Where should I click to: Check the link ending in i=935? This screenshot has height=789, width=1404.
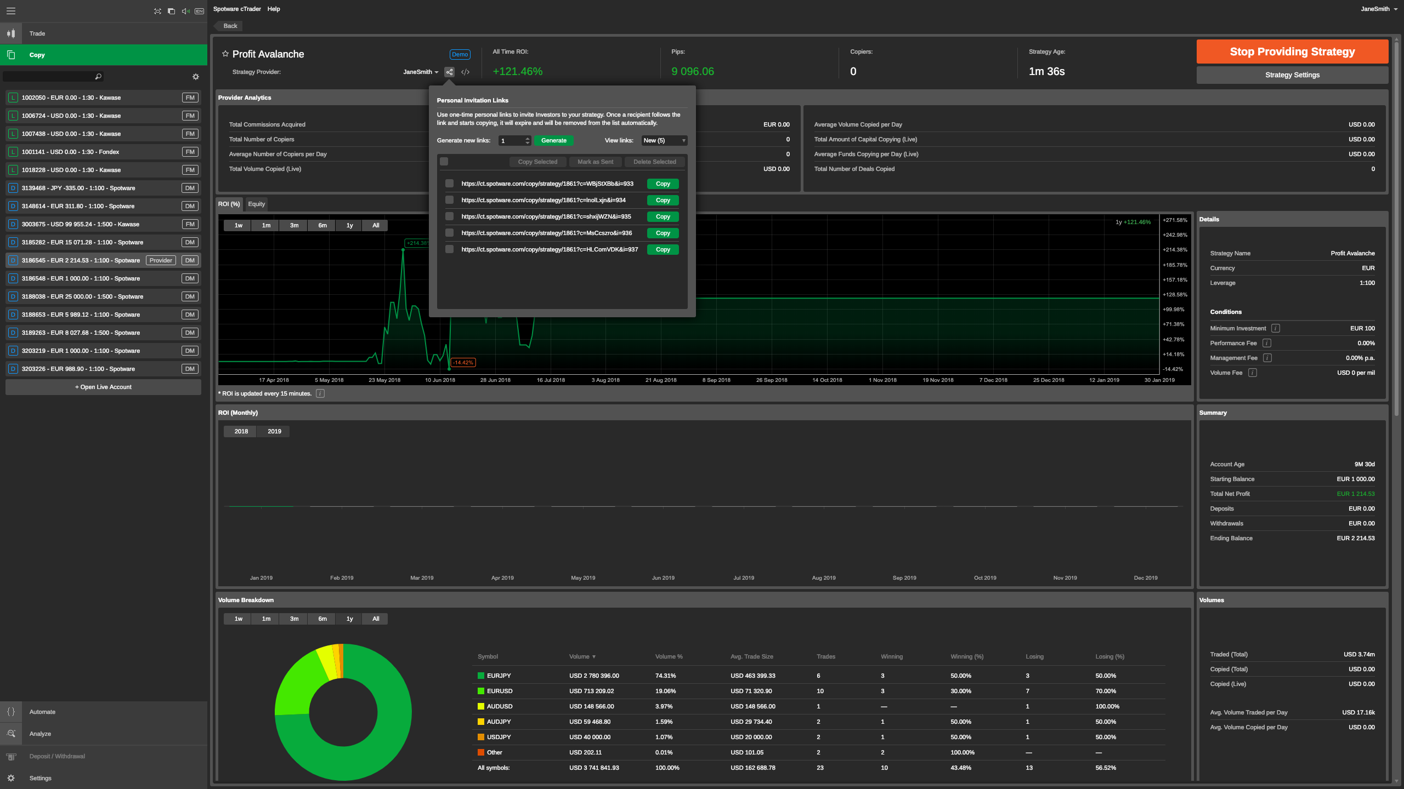450,216
